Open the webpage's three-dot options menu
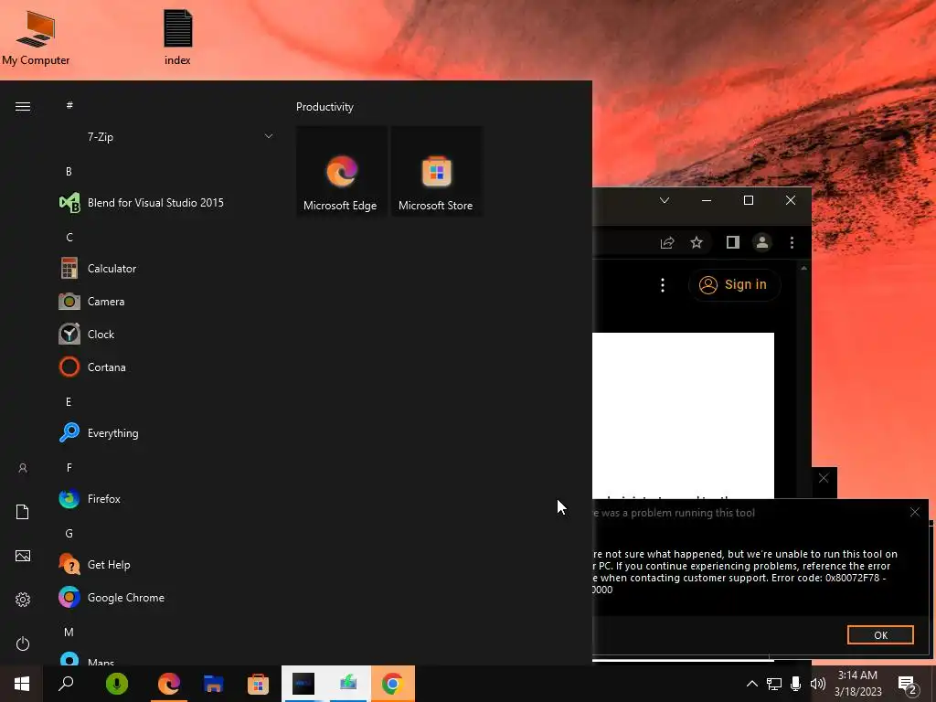 (x=663, y=285)
